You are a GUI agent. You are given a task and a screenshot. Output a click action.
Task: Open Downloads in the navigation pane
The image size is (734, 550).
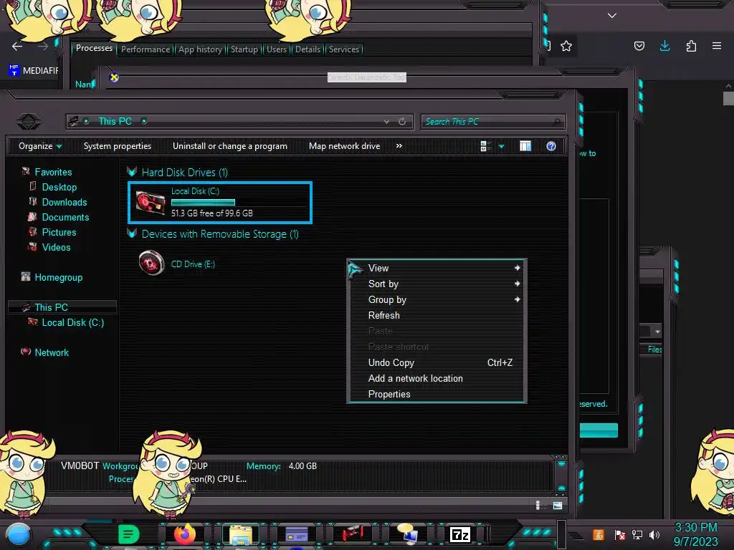click(64, 202)
